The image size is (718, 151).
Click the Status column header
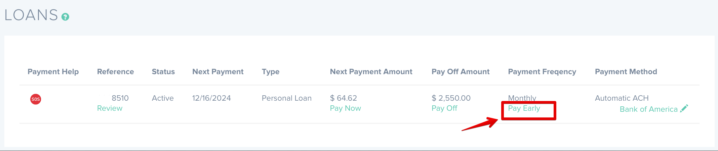(163, 72)
